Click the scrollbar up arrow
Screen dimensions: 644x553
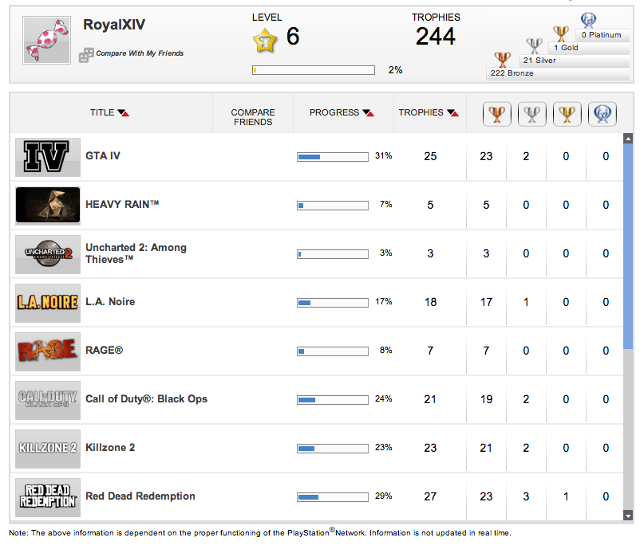click(x=628, y=139)
